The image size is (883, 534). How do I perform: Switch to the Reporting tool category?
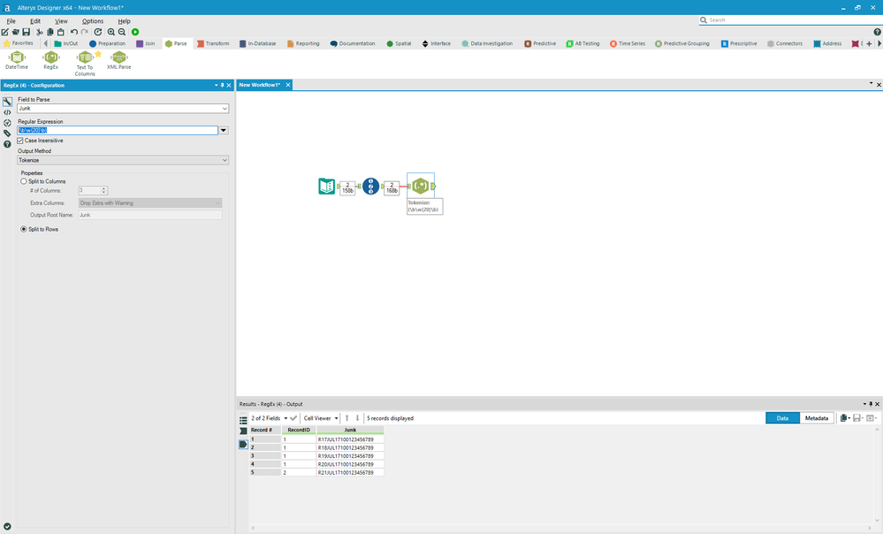303,43
